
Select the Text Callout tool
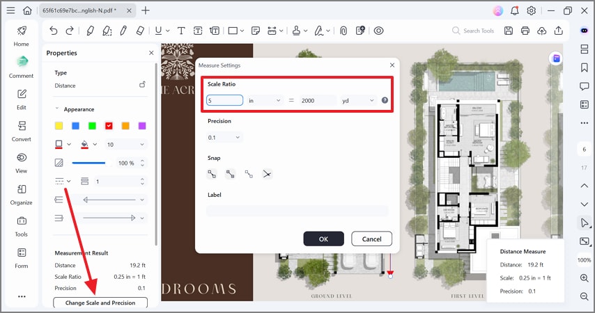(215, 31)
